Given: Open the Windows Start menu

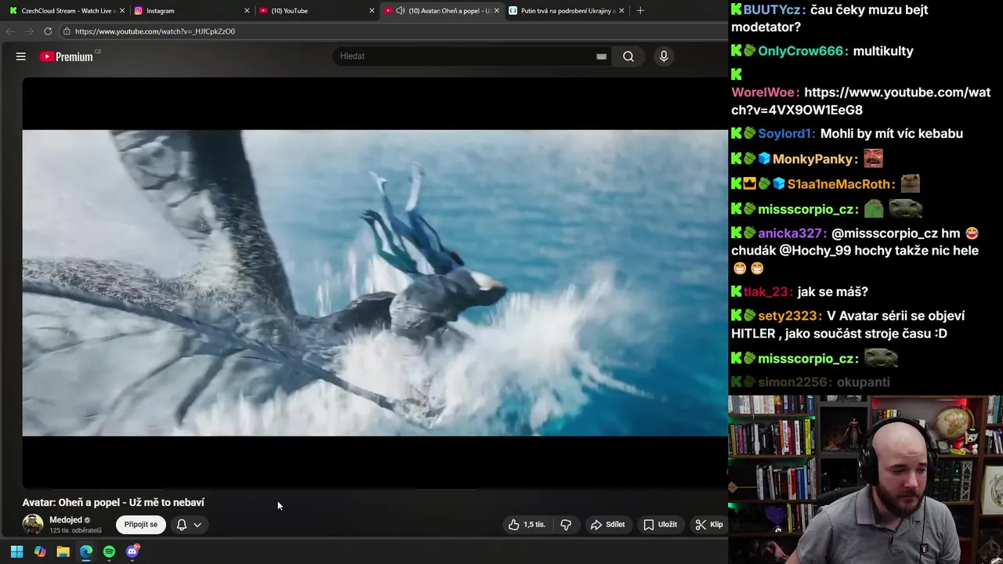Looking at the screenshot, I should 16,551.
